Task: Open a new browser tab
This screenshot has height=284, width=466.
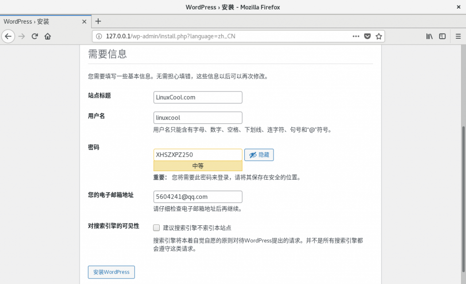Action: [98, 21]
